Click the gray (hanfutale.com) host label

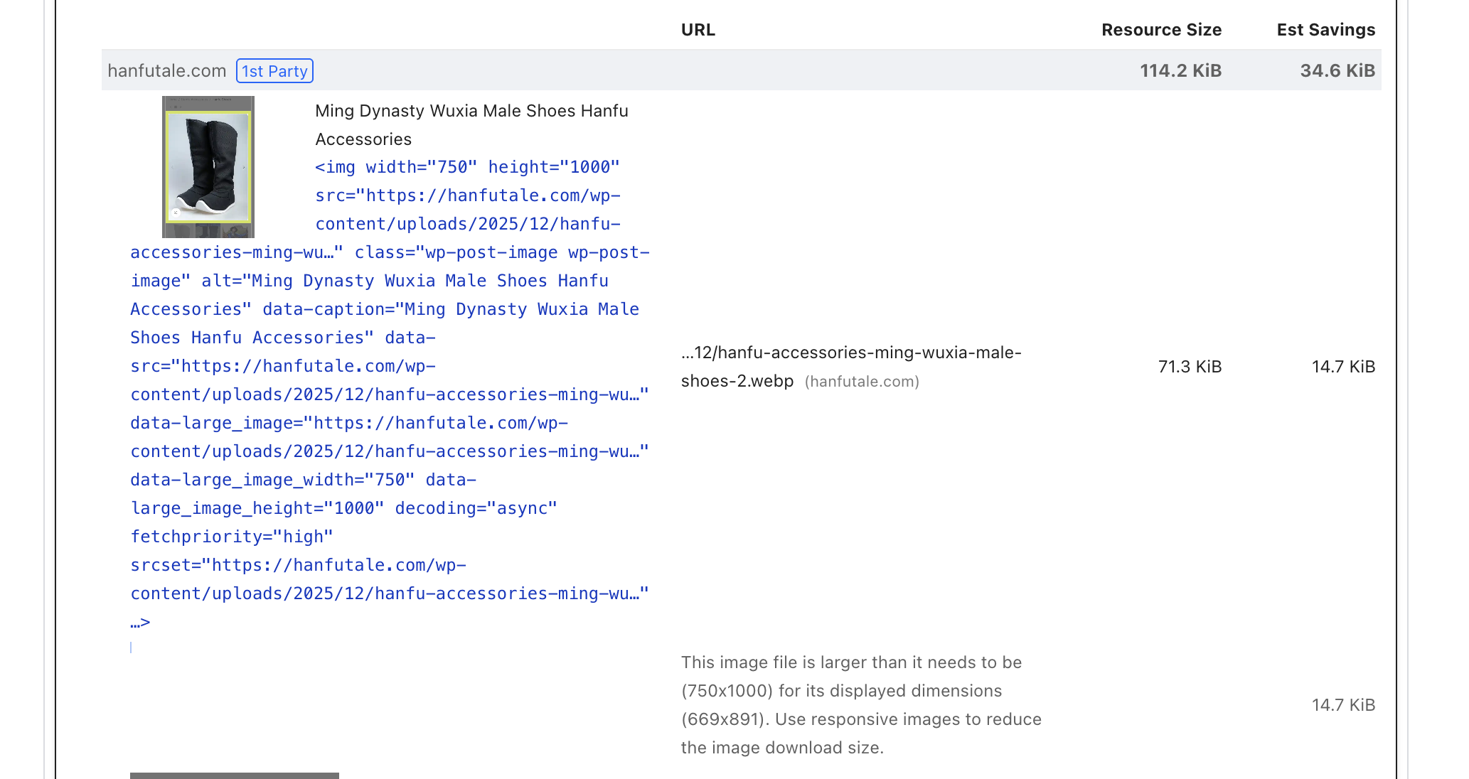click(862, 382)
